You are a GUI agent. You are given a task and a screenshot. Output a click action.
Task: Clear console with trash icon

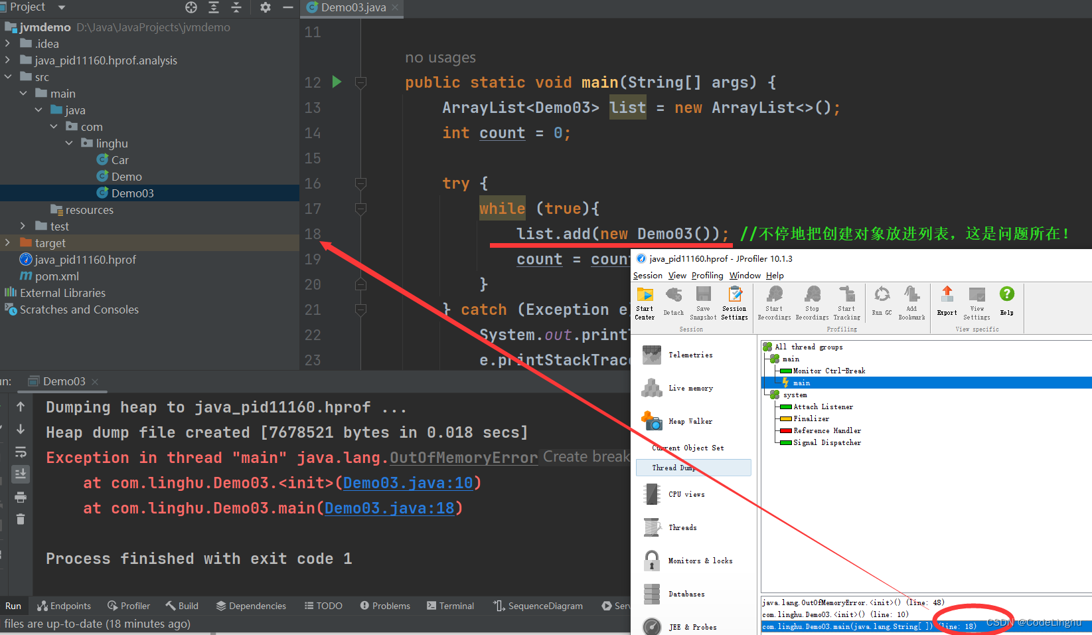coord(21,519)
